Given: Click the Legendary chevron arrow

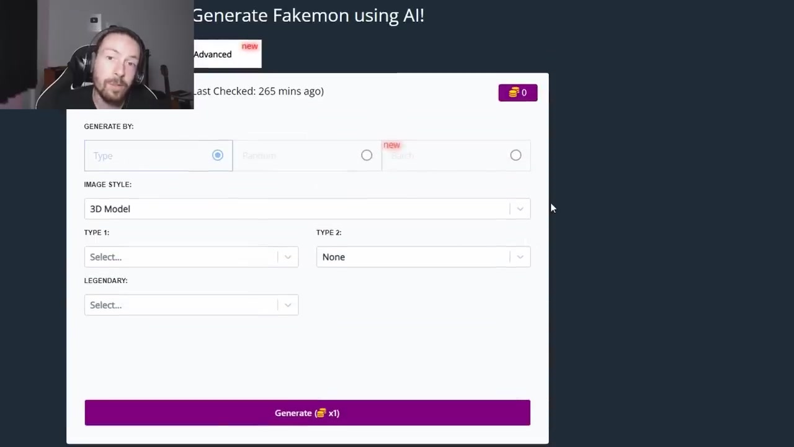Looking at the screenshot, I should [x=288, y=305].
